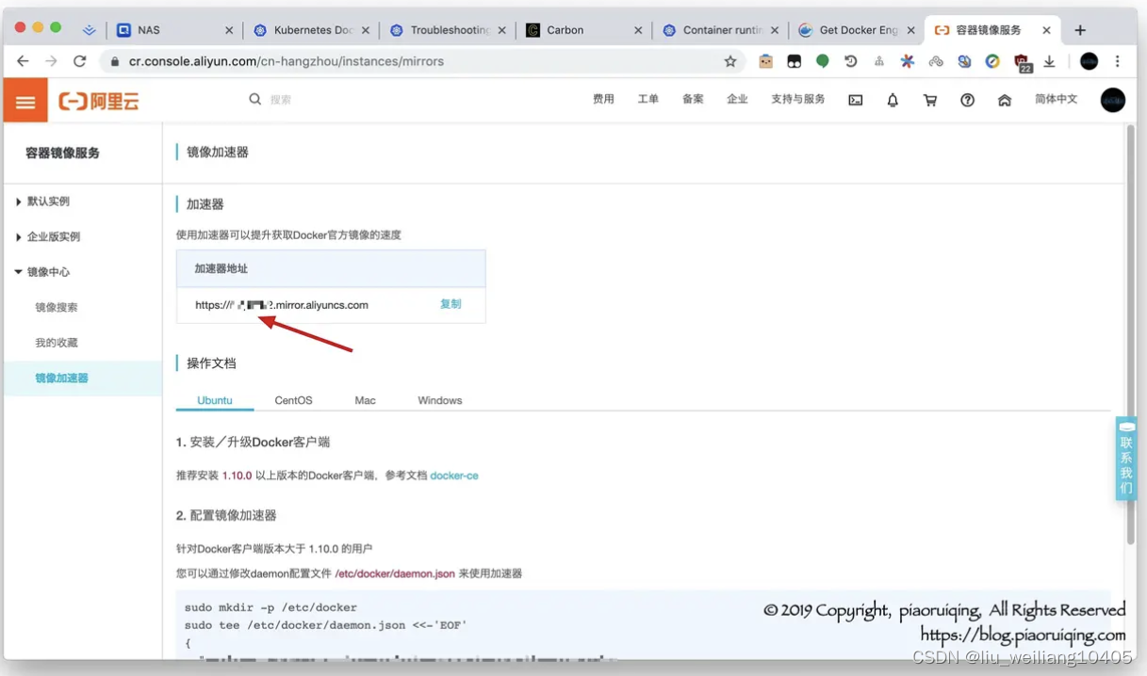Click the beige box-face extension icon

[765, 61]
